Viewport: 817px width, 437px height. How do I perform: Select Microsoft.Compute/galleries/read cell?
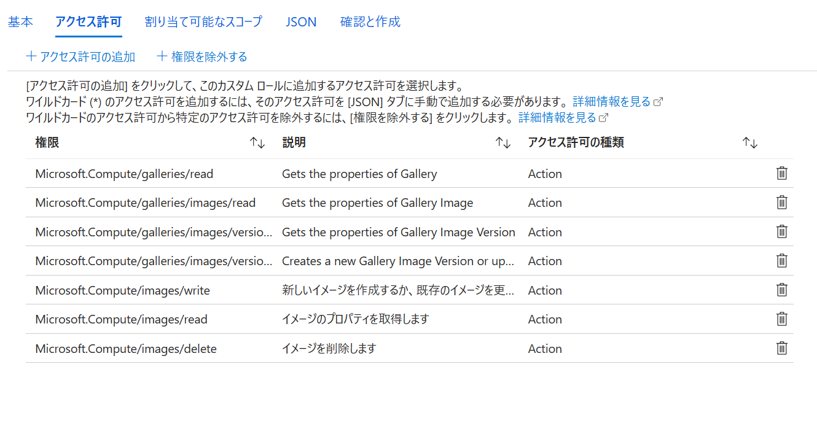pos(124,174)
